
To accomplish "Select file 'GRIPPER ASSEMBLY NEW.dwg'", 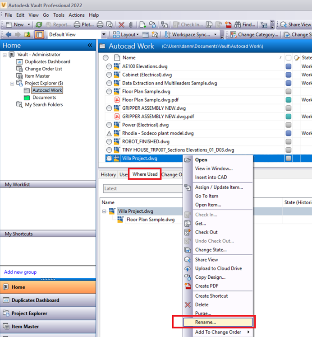I will pyautogui.click(x=154, y=108).
